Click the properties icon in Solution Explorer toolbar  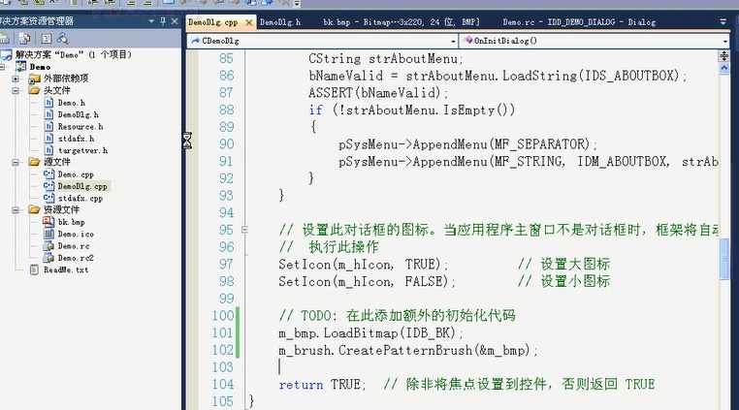click(x=5, y=39)
